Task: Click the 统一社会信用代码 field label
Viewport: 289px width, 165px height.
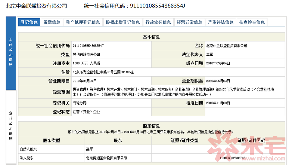Action: coord(52,46)
